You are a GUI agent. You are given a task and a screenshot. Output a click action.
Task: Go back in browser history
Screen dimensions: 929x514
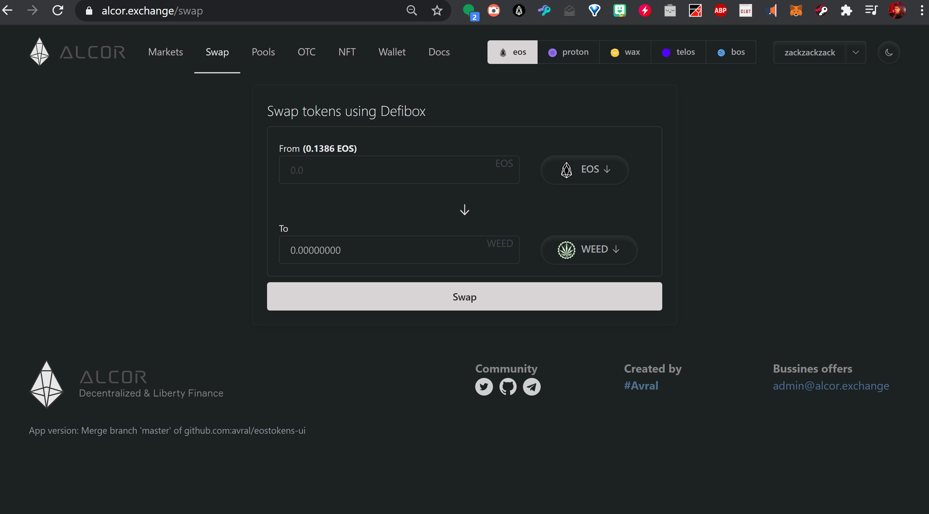click(x=8, y=10)
